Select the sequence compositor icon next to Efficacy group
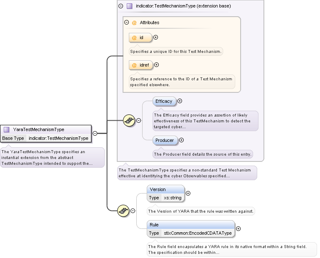Viewport: 320px width, 258px height. click(129, 121)
